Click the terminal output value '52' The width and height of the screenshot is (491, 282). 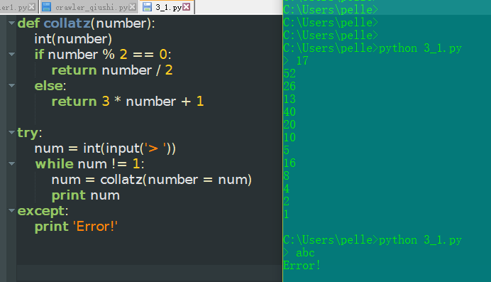[289, 74]
